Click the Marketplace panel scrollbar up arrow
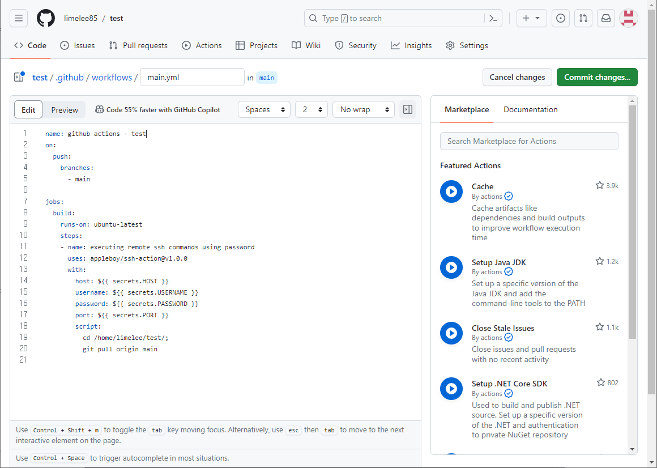This screenshot has width=657, height=468. point(632,100)
